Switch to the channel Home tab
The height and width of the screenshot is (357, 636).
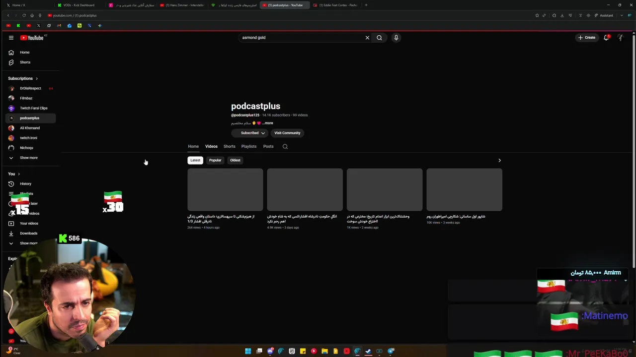193,146
